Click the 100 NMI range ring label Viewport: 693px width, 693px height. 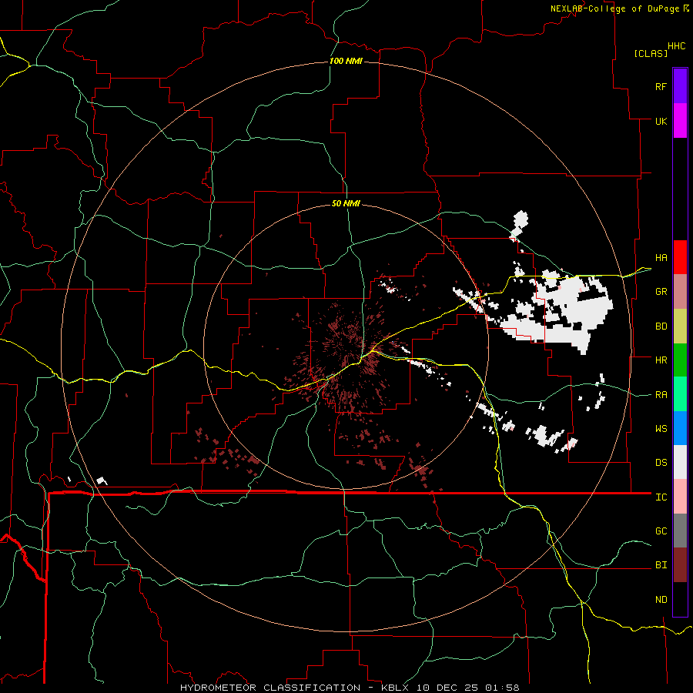pyautogui.click(x=346, y=61)
